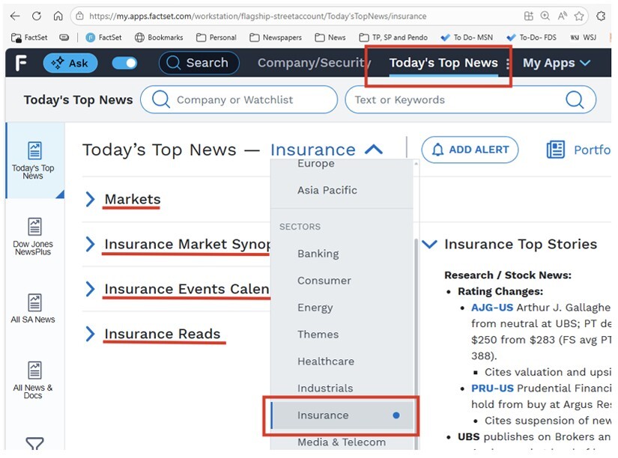Collapse Insurance Top Stories section

coord(430,244)
